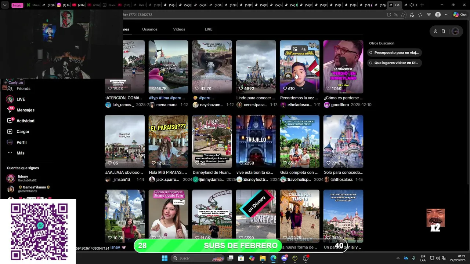
Task: Click username anthosalass
Action: tap(342, 180)
